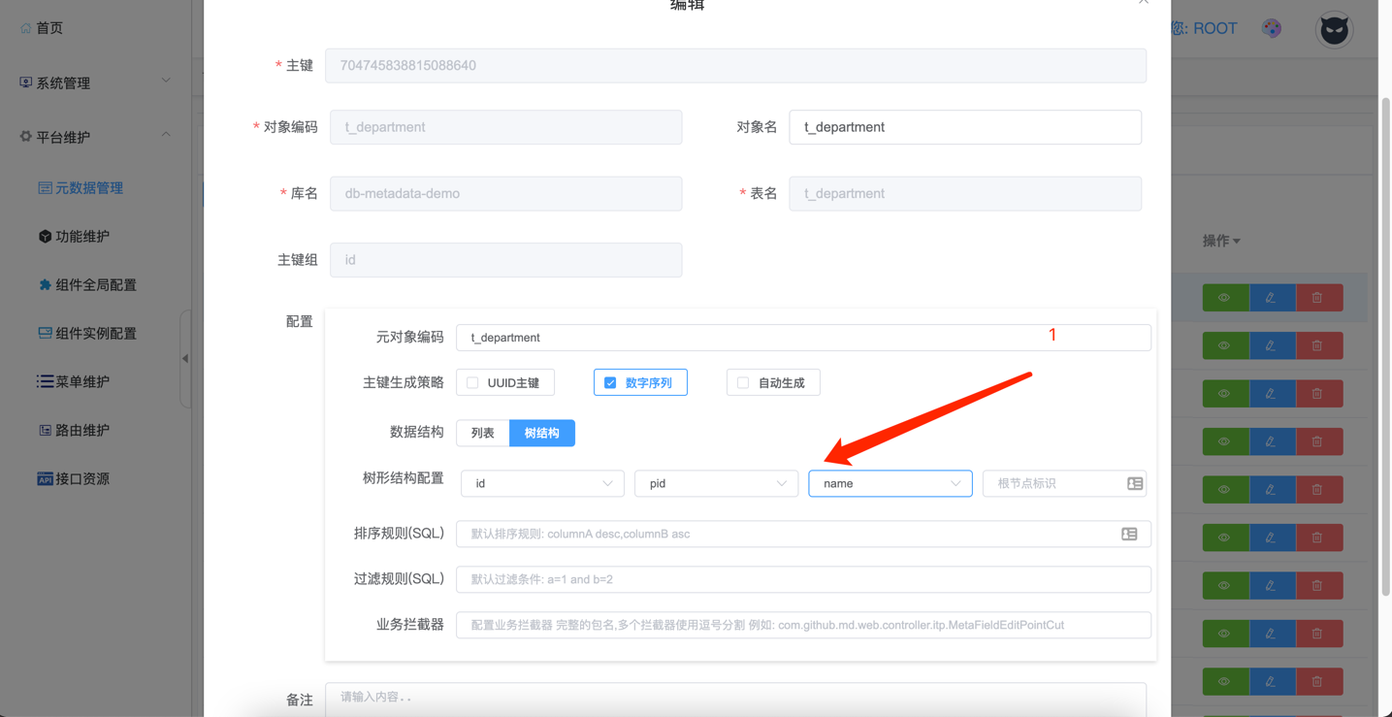Click the first row green view eye icon

(1224, 298)
